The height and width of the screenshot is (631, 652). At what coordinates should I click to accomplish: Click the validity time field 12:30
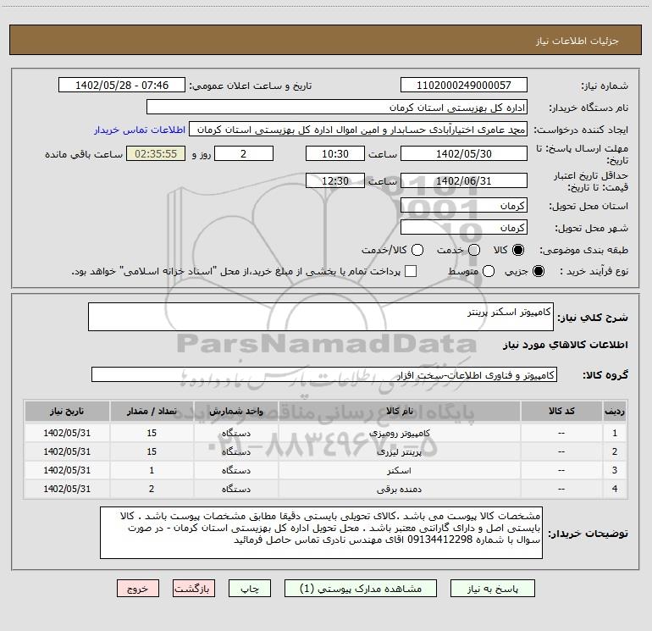(x=335, y=180)
